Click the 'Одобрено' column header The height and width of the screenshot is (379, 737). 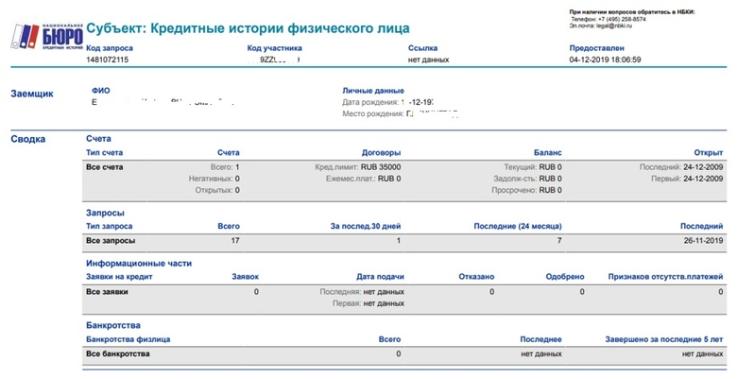pos(564,277)
